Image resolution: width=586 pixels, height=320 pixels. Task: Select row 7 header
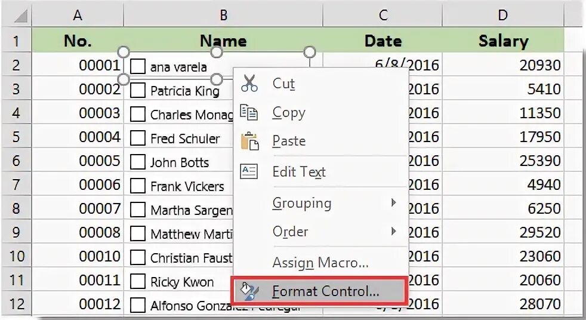(16, 185)
